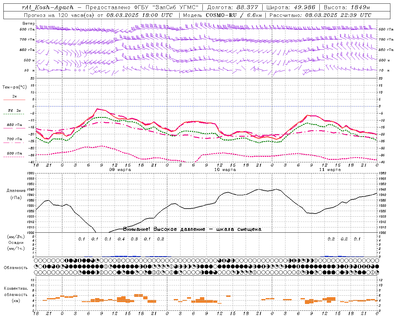The width and height of the screenshot is (395, 316).
Task: Click the computed time Рассчитано: 08.03.2025 22:39 UTC
Action: [x=320, y=15]
